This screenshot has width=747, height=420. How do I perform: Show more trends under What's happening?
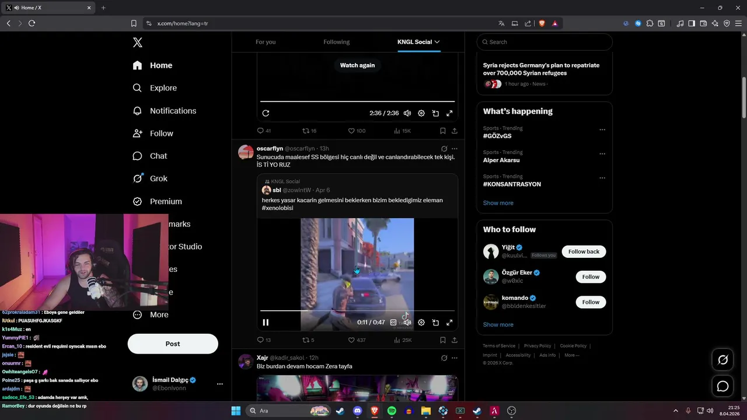point(498,203)
